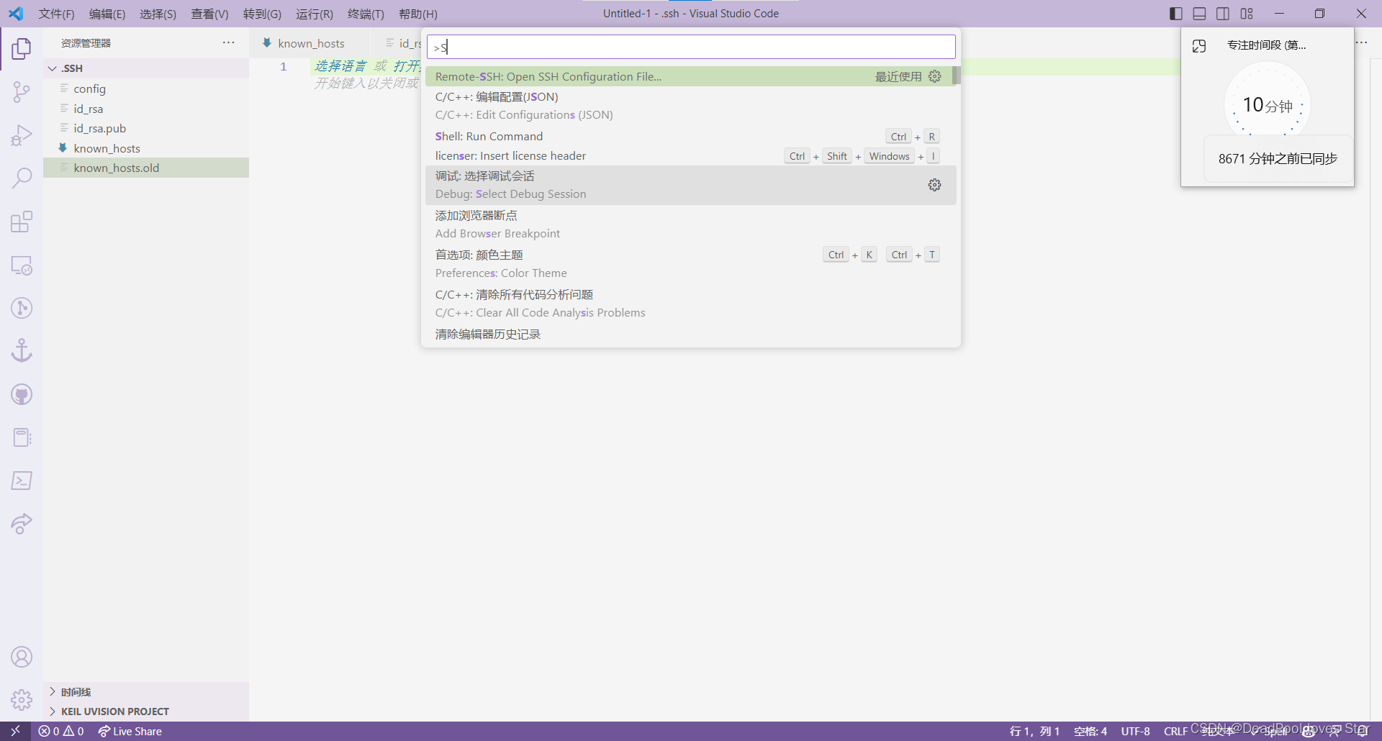This screenshot has width=1382, height=741.
Task: Open the Extensions view
Action: (x=22, y=222)
